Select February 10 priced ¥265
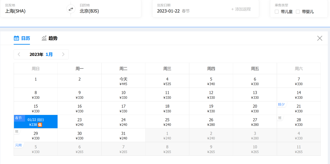The width and height of the screenshot is (330, 164). tap(255, 149)
